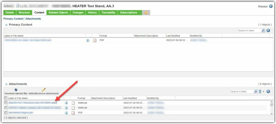This screenshot has height=124, width=276.
Task: Open the Actions dropdown menu
Action: [x=9, y=6]
